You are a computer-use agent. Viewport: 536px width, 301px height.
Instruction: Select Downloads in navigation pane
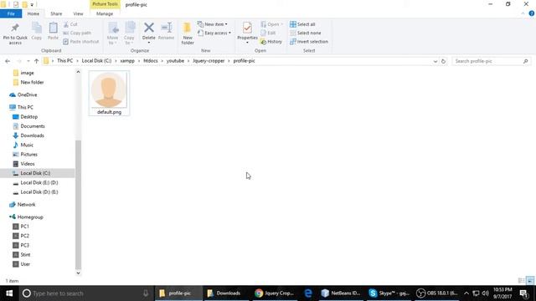pyautogui.click(x=32, y=135)
